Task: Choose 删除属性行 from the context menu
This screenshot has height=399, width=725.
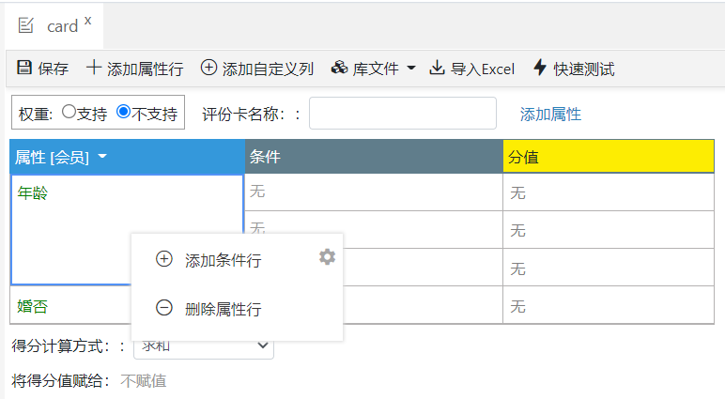Action: tap(223, 309)
